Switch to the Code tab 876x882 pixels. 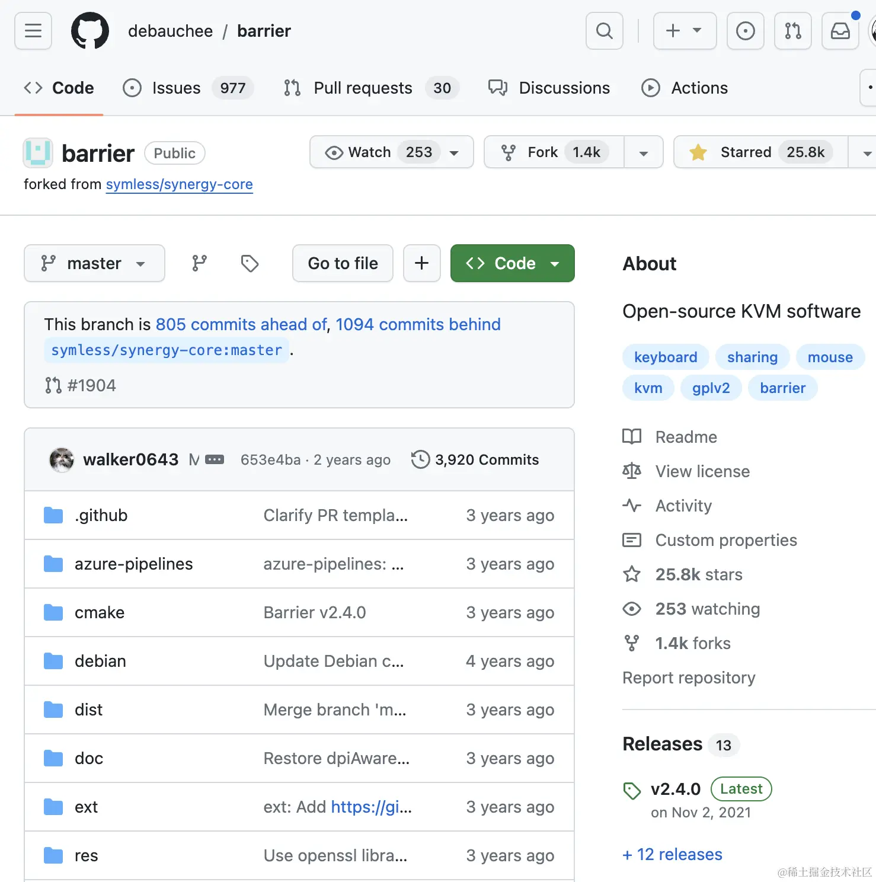point(59,88)
